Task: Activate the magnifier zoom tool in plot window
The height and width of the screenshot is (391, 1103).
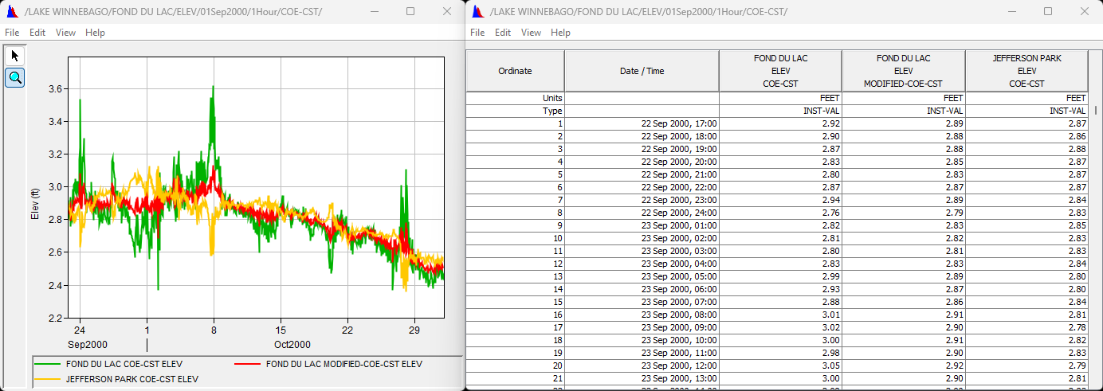Action: coord(15,77)
